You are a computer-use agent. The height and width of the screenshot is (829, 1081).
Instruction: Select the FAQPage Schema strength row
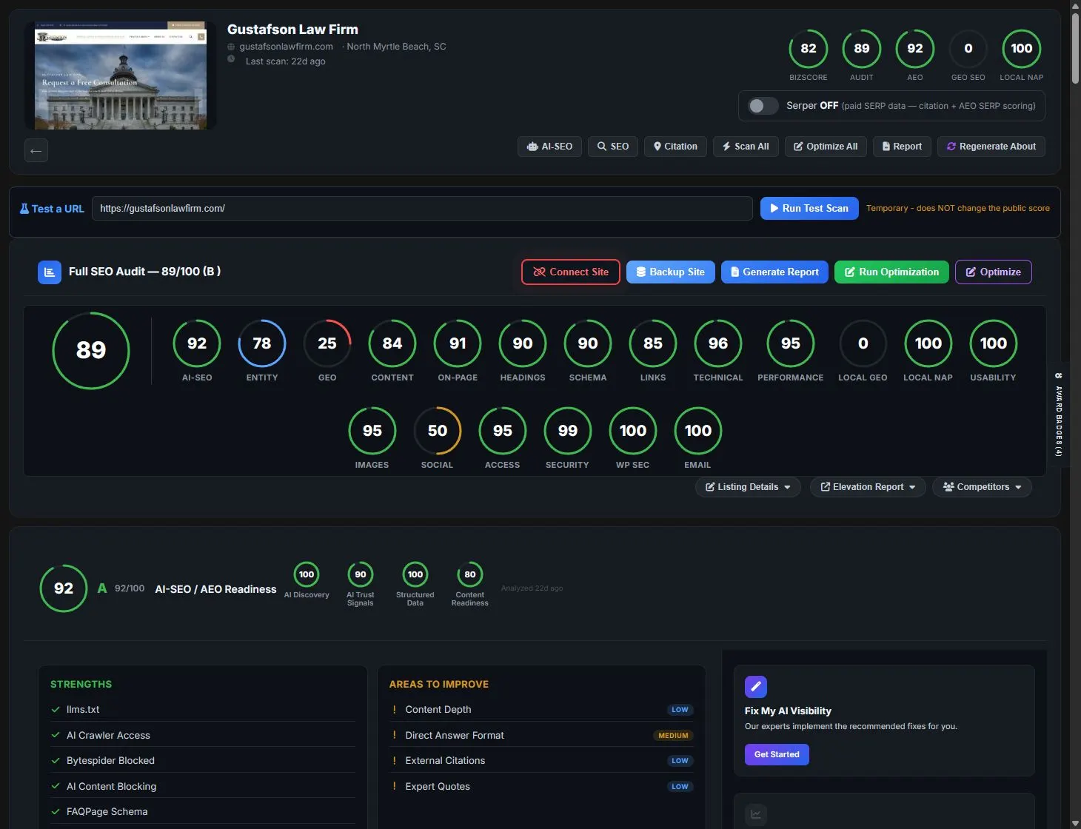tap(203, 811)
